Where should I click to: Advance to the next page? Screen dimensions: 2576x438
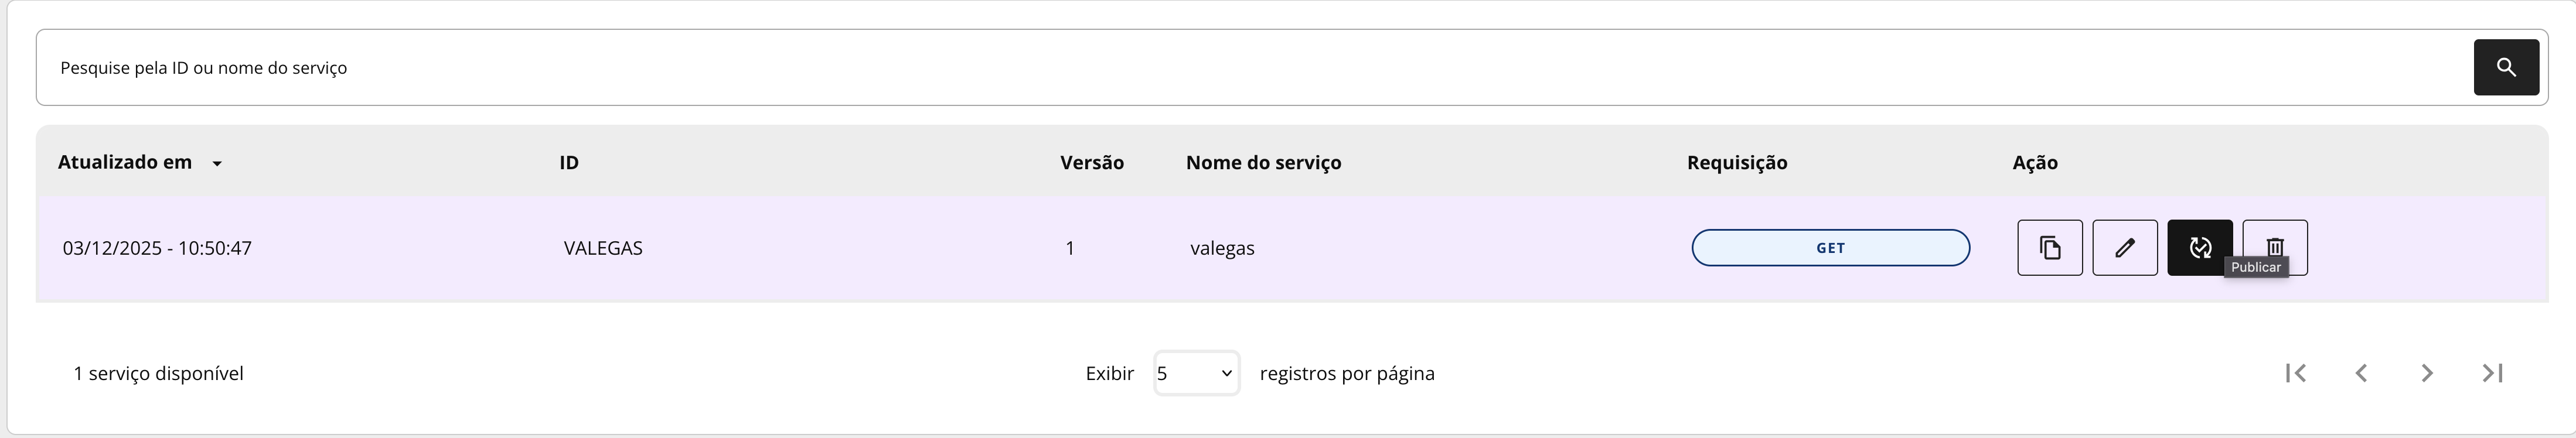2427,373
